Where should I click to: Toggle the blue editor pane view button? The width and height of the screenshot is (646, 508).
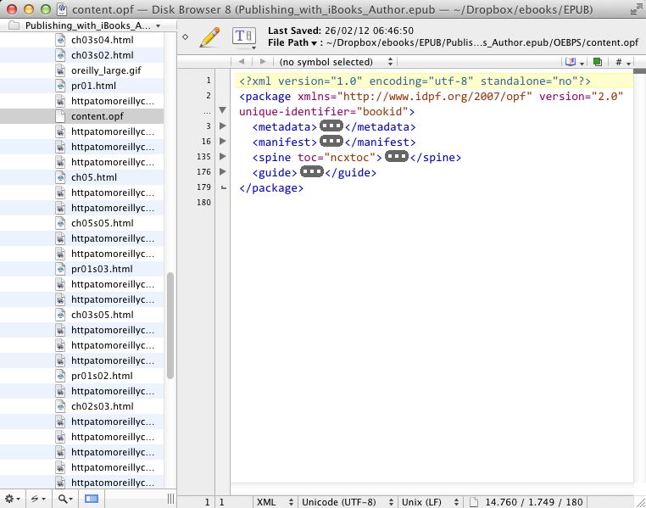(92, 499)
